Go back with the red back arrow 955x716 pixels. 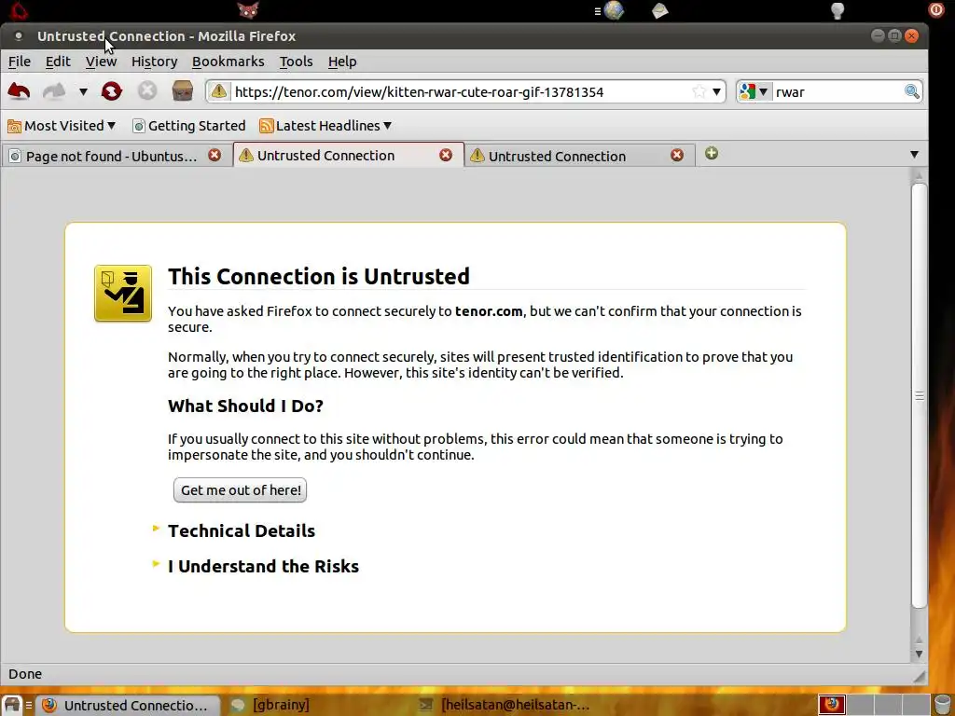[x=19, y=92]
